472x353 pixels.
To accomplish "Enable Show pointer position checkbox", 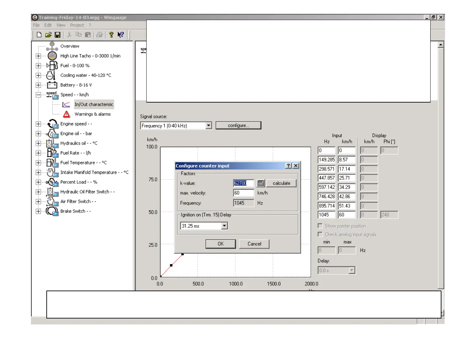I will (320, 226).
